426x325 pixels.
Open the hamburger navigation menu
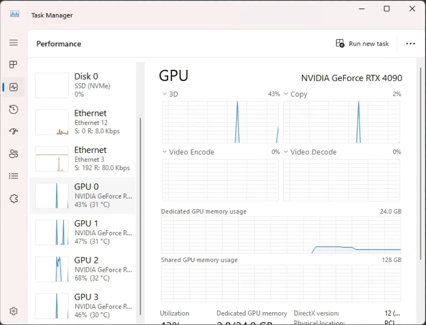click(x=14, y=43)
